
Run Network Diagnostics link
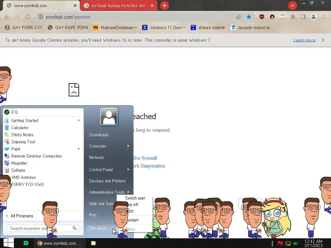coord(149,166)
